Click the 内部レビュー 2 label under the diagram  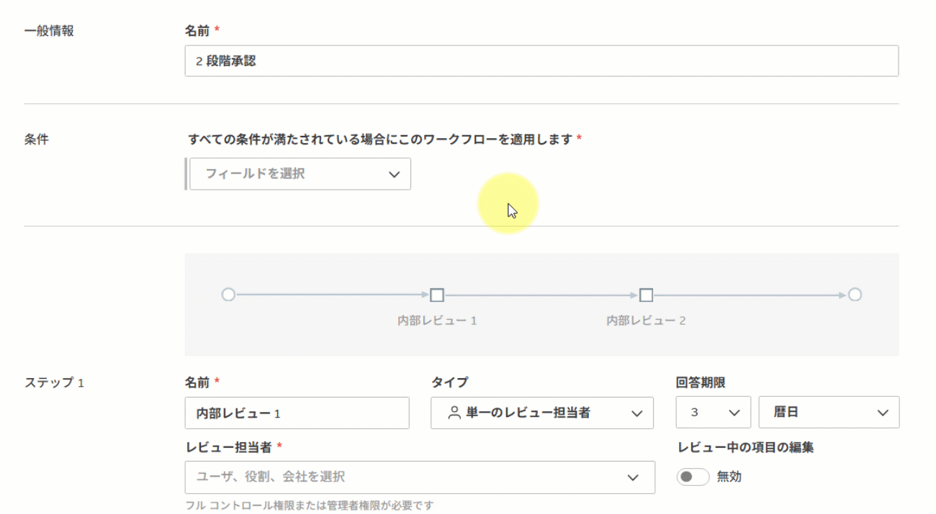pos(646,320)
